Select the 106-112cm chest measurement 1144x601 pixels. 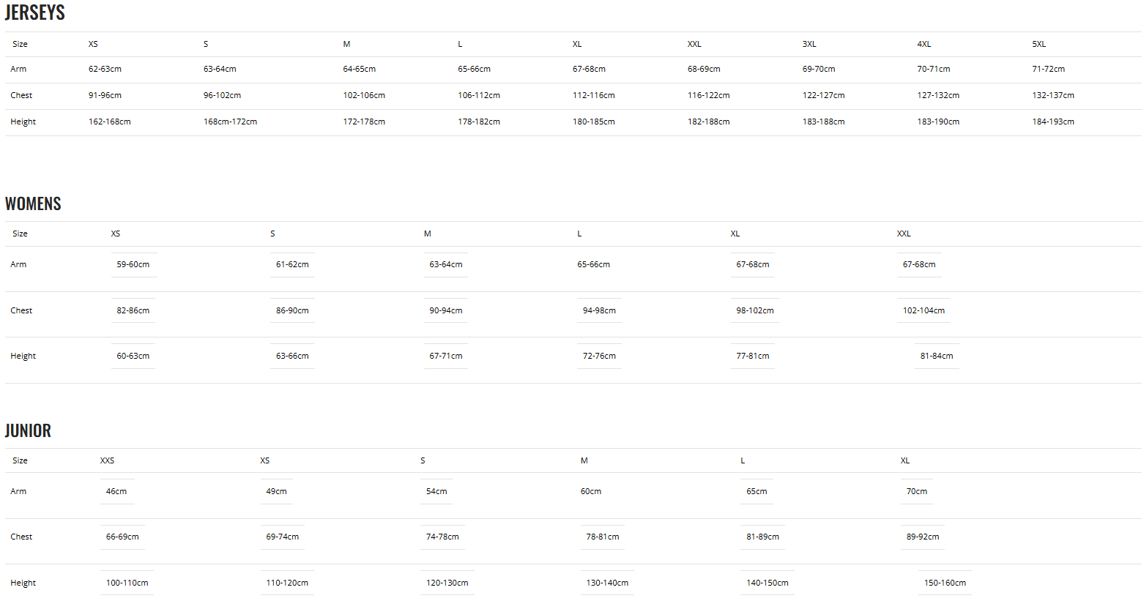pos(478,95)
